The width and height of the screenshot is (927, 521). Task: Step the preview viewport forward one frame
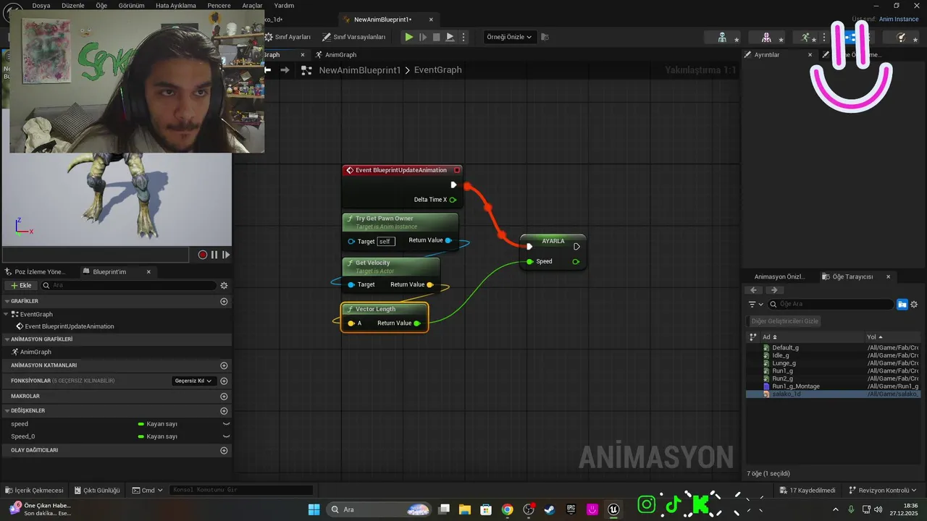point(226,255)
